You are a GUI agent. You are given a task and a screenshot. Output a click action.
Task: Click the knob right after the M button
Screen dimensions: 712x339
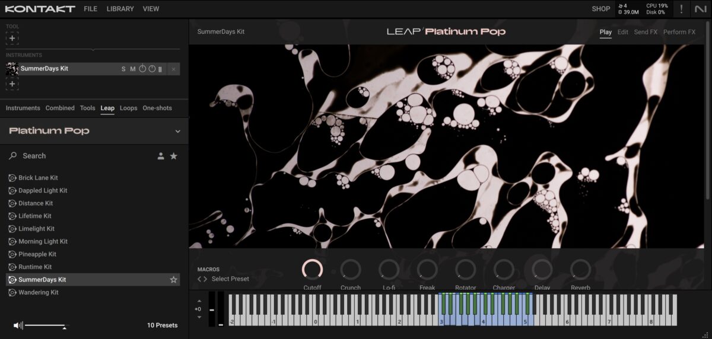pos(142,69)
